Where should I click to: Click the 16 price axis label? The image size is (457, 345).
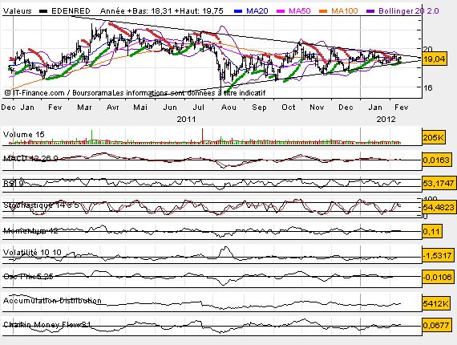coord(428,87)
